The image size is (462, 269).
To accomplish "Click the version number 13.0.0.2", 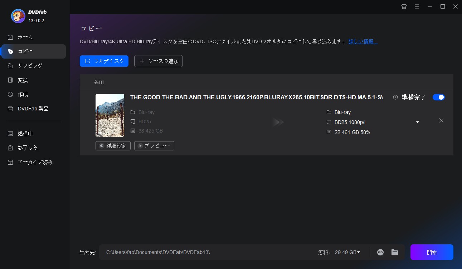I will (x=37, y=21).
